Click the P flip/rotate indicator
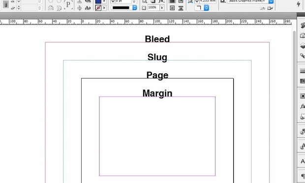This screenshot has height=183, width=305. (68, 4)
